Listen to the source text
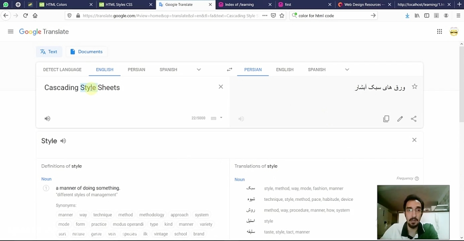464x241 pixels. [47, 118]
